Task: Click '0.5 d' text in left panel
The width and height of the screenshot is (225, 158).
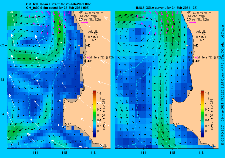Action: 93,40
